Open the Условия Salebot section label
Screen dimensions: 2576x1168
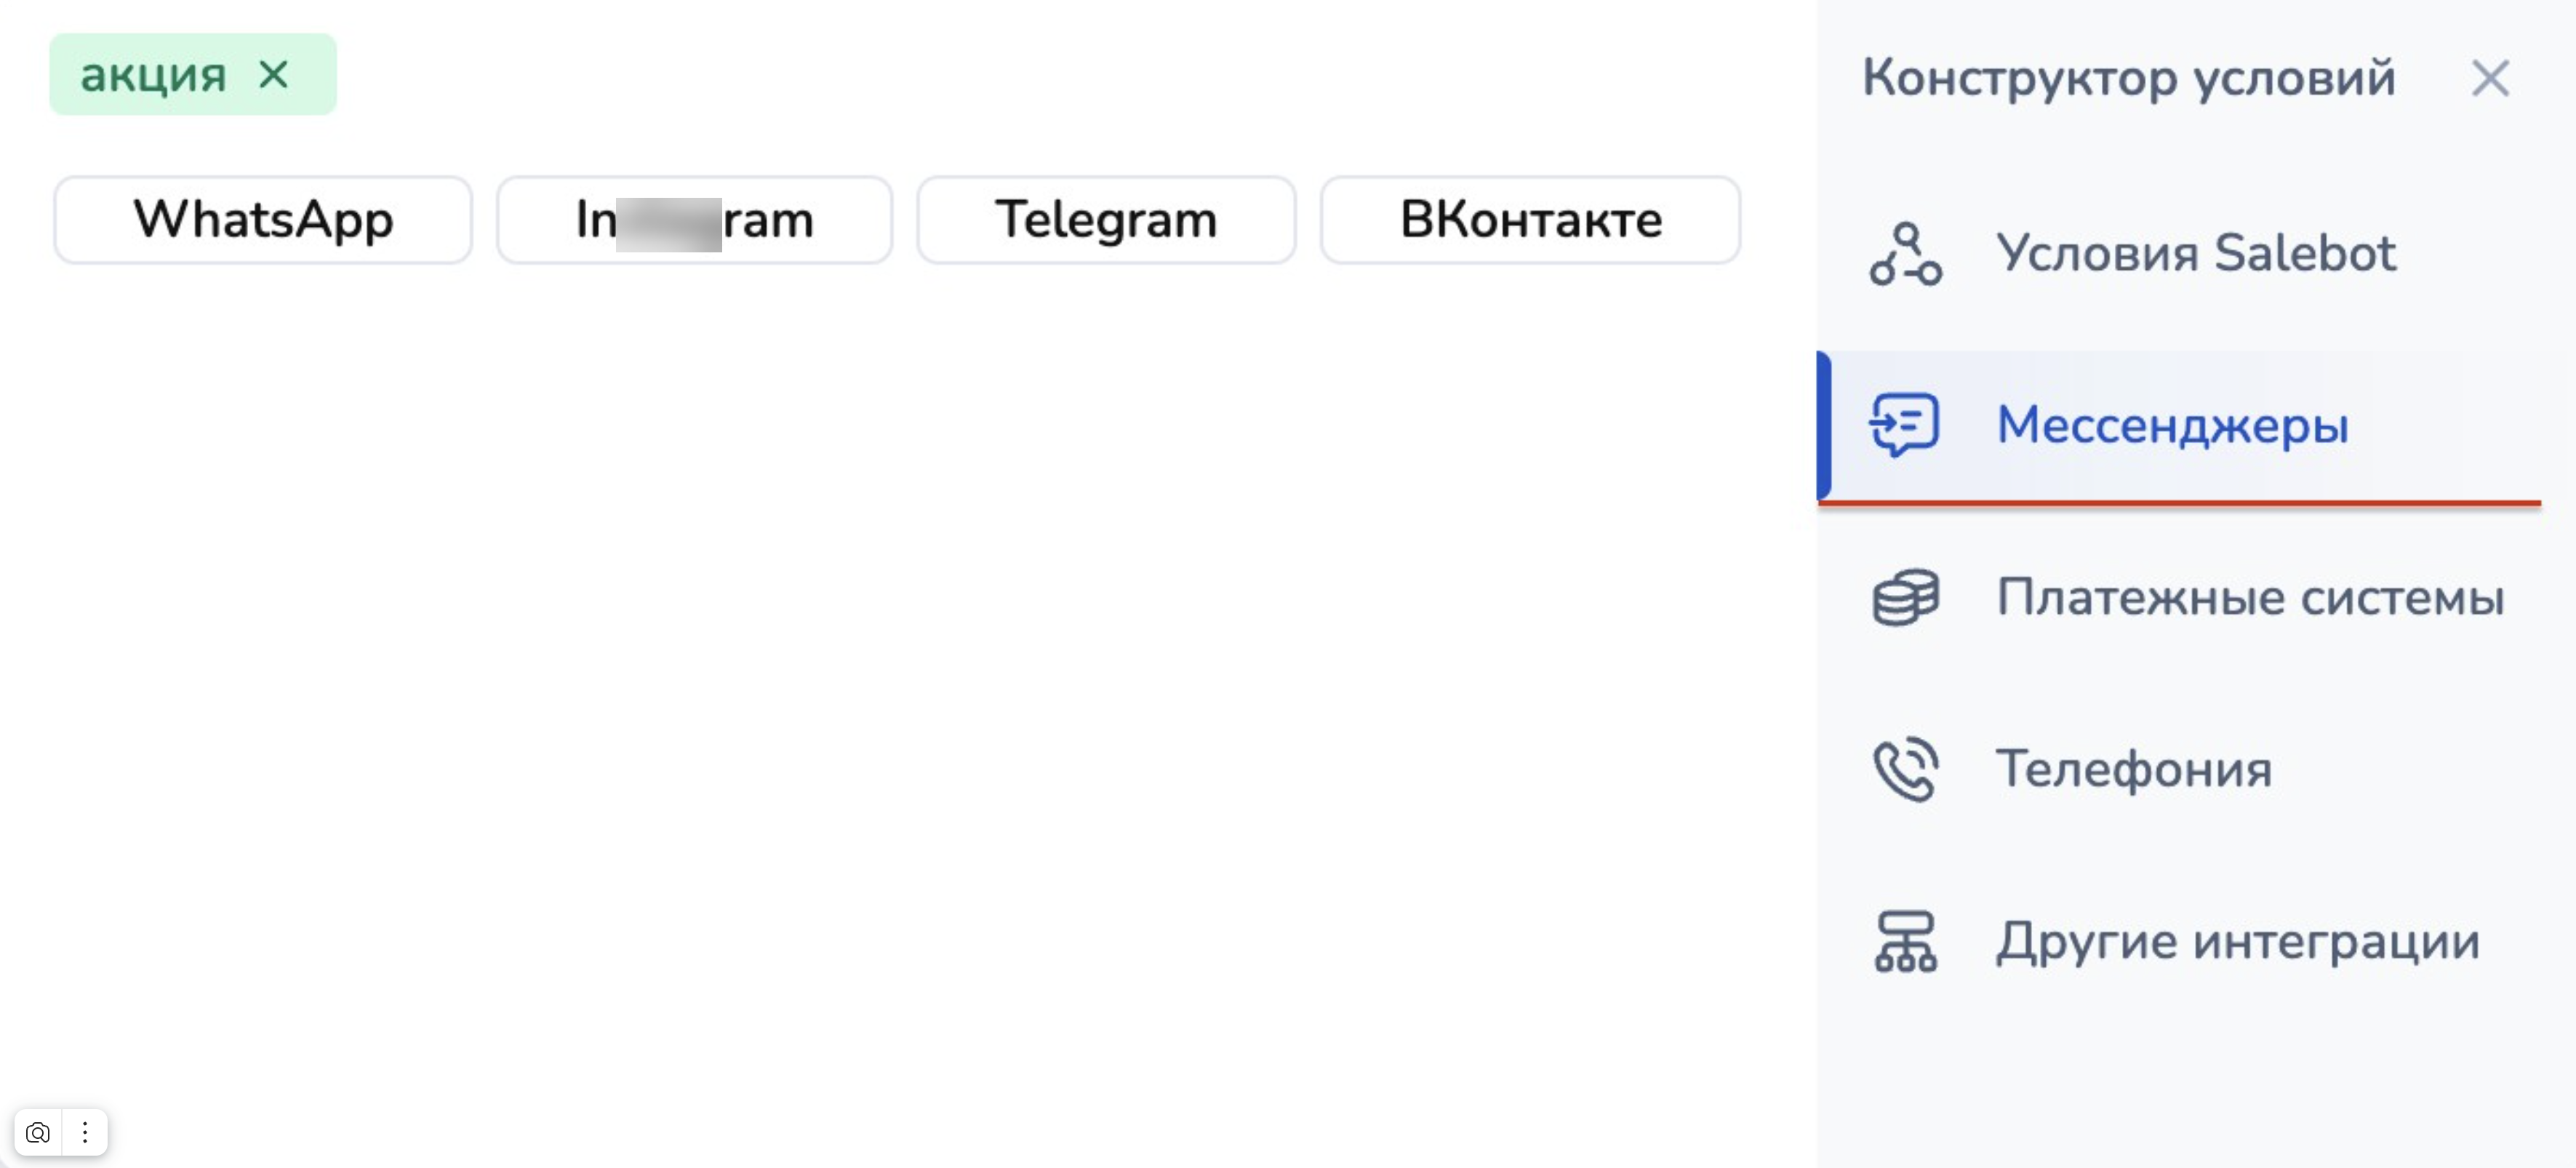[2196, 252]
